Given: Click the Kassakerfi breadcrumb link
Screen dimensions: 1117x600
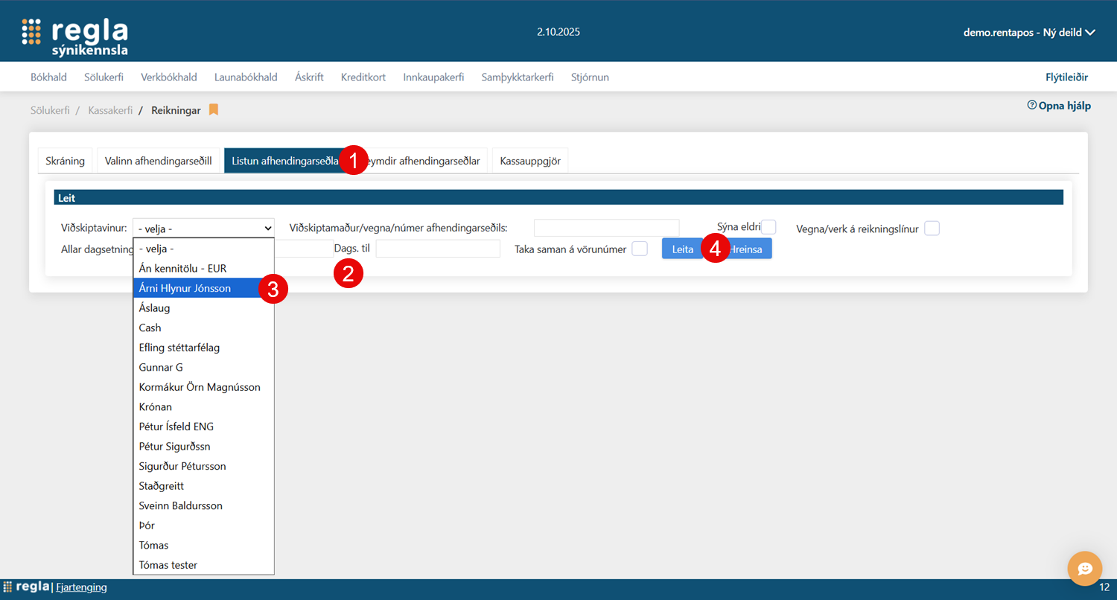Looking at the screenshot, I should (110, 110).
